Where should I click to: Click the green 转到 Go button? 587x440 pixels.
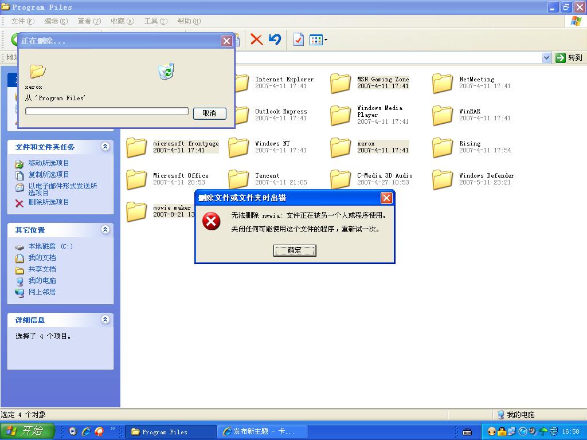(569, 58)
